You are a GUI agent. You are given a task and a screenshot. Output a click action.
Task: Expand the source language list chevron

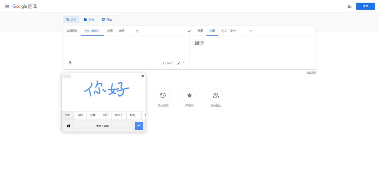(x=137, y=31)
